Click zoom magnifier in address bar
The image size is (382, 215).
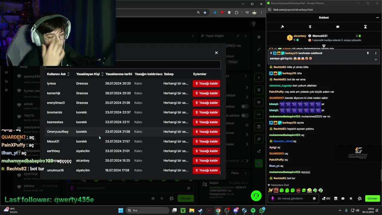point(198,13)
